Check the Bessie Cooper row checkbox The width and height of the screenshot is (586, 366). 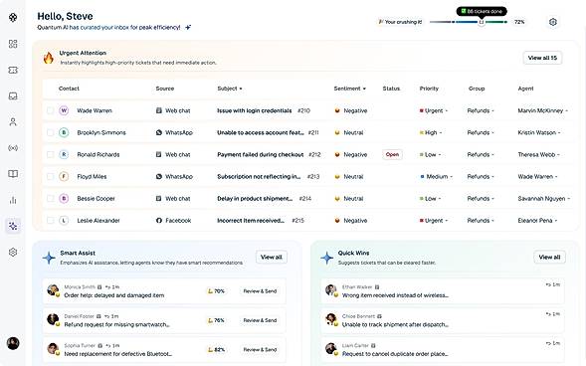tap(50, 198)
